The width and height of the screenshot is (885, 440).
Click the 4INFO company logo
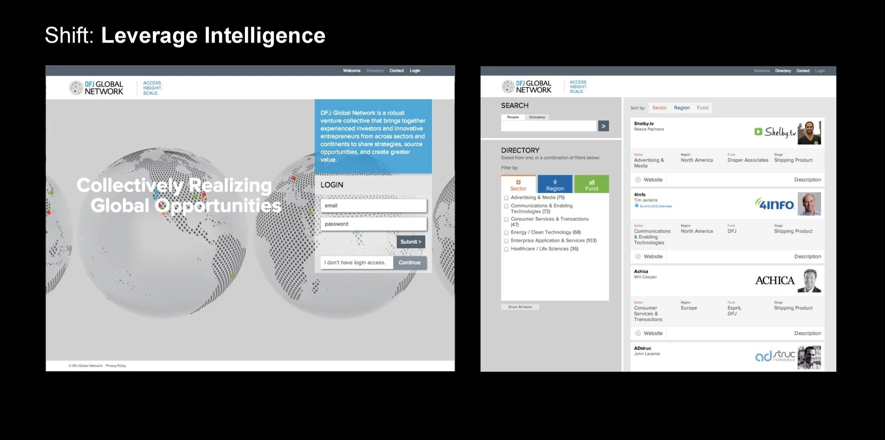pyautogui.click(x=775, y=204)
